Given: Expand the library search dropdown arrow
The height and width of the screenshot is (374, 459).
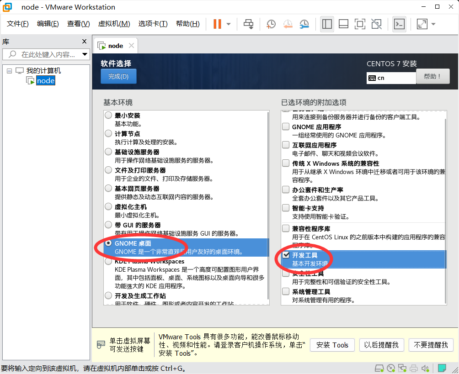Looking at the screenshot, I should 85,54.
